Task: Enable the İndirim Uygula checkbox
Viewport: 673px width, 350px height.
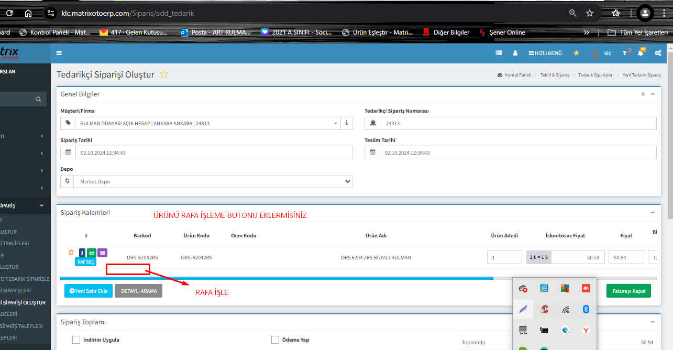Action: [x=76, y=340]
